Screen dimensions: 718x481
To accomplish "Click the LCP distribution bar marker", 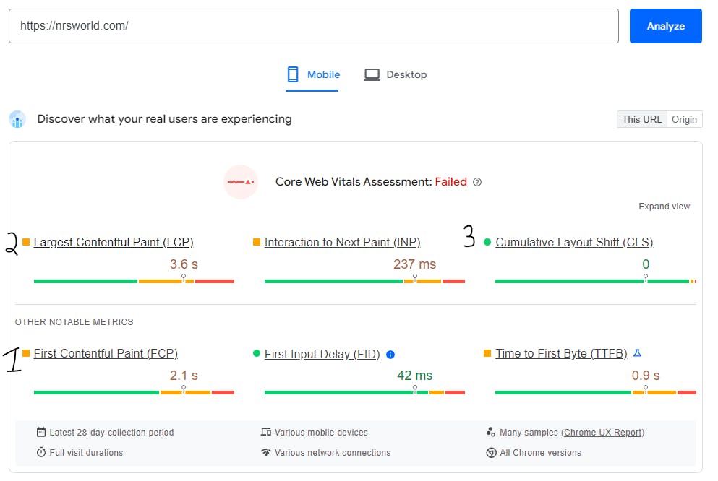I will 184,277.
